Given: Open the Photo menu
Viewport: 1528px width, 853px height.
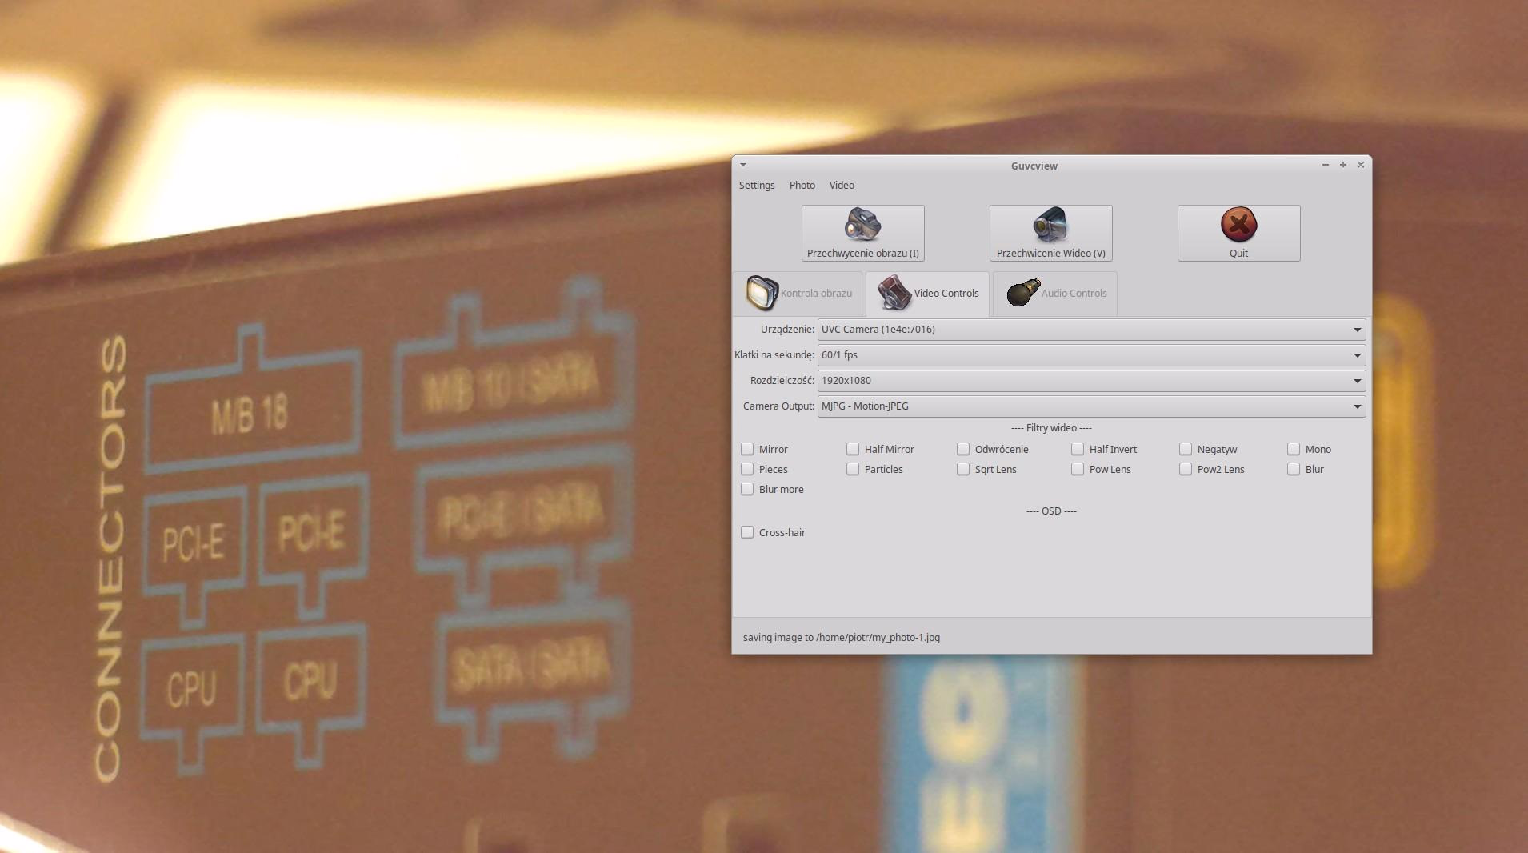Looking at the screenshot, I should (802, 186).
